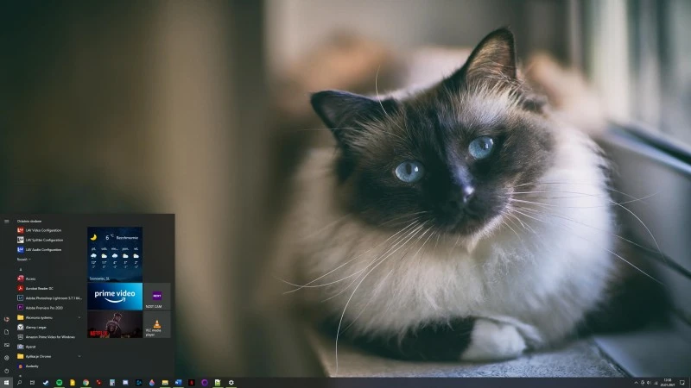Click the 'A' letter header in app list
Screen dimensions: 691x388
coord(21,269)
